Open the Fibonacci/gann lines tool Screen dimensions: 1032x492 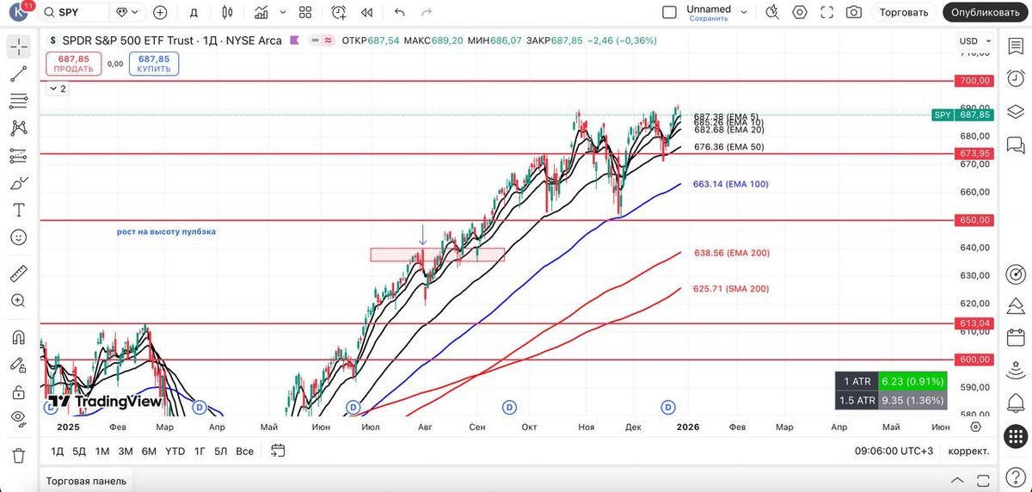pyautogui.click(x=19, y=101)
